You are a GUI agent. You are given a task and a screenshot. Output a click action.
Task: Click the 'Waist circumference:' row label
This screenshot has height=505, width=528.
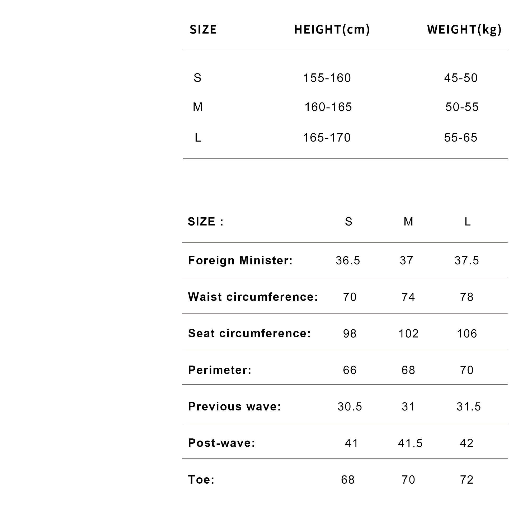pos(253,297)
